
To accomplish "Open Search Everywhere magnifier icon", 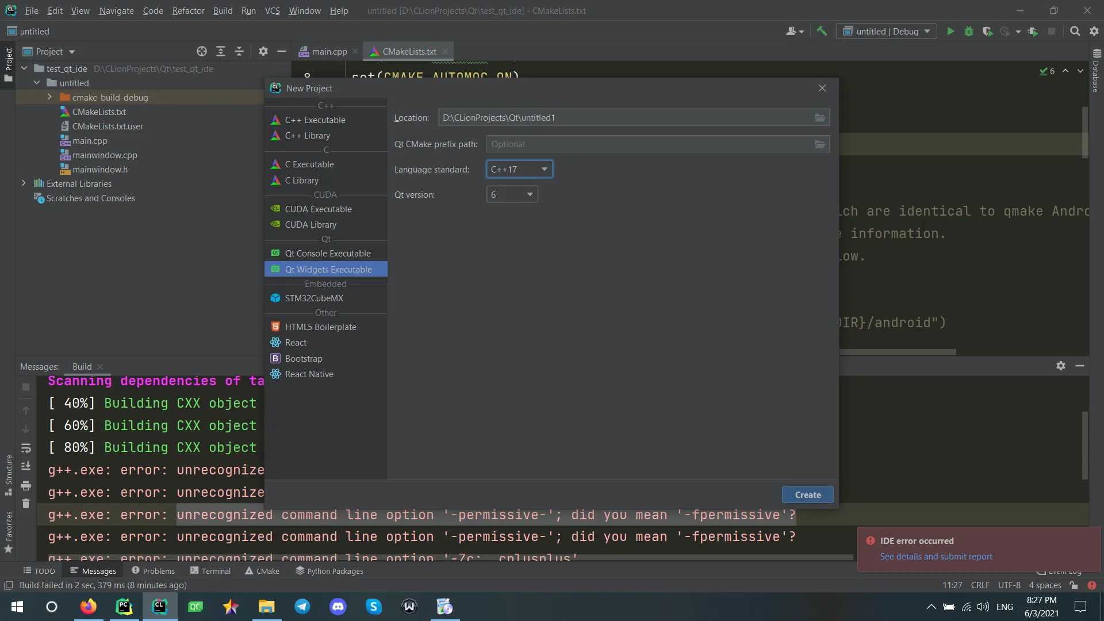I will click(1075, 32).
